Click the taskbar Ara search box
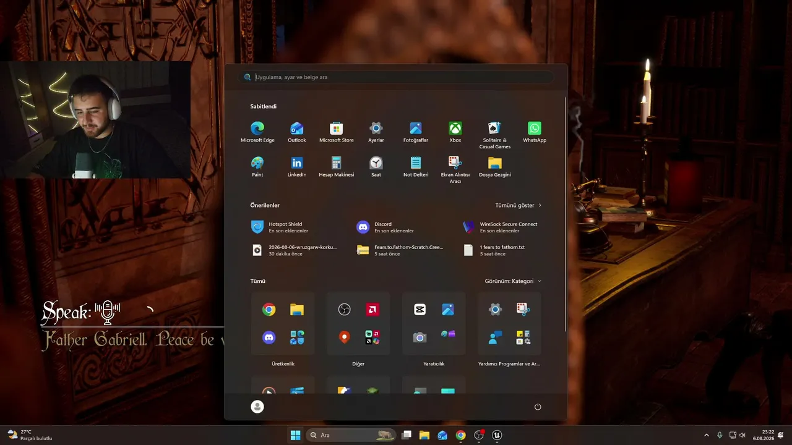This screenshot has height=445, width=792. click(351, 435)
